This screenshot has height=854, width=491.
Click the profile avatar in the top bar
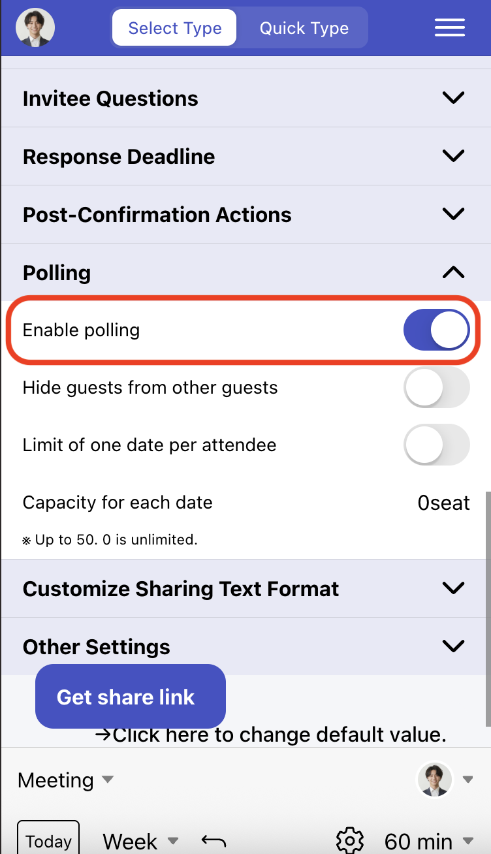click(35, 27)
